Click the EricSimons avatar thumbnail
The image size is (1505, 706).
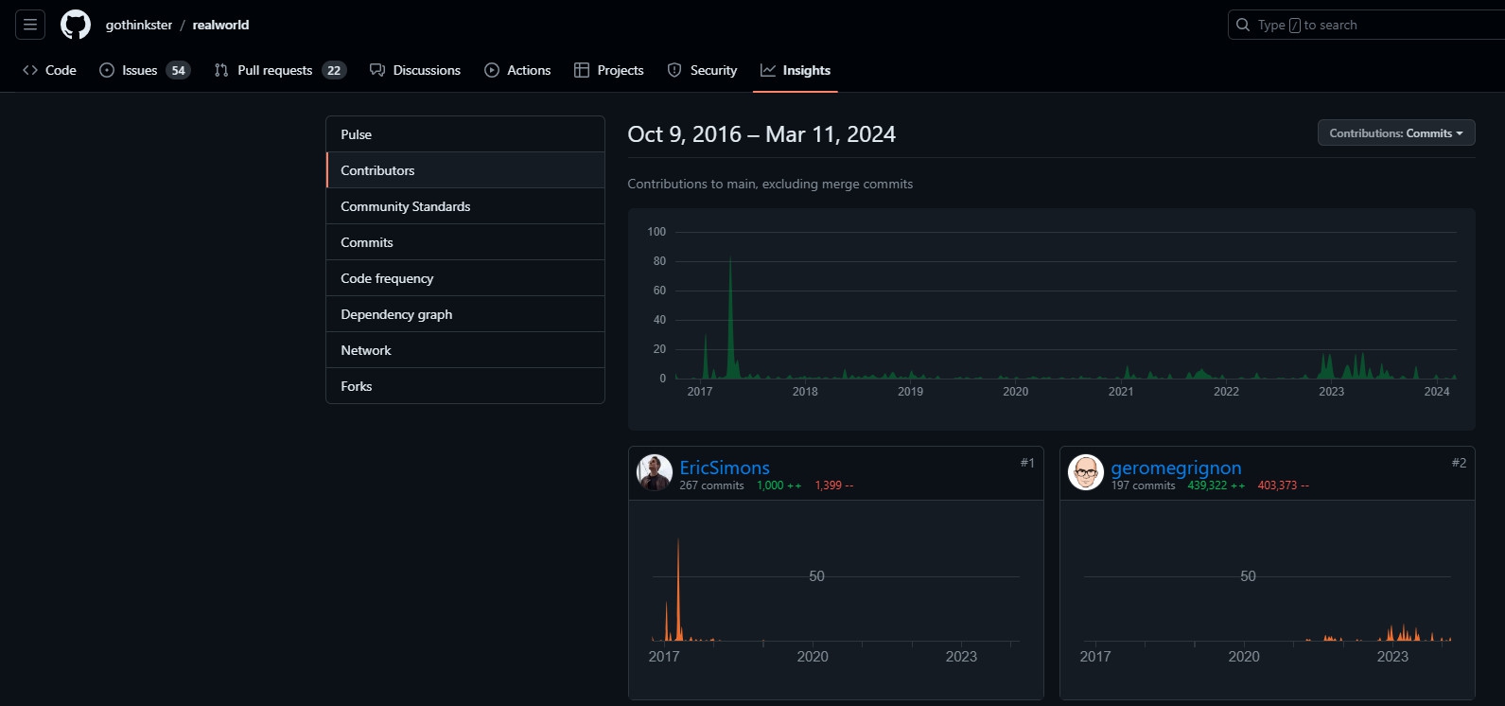(x=655, y=472)
